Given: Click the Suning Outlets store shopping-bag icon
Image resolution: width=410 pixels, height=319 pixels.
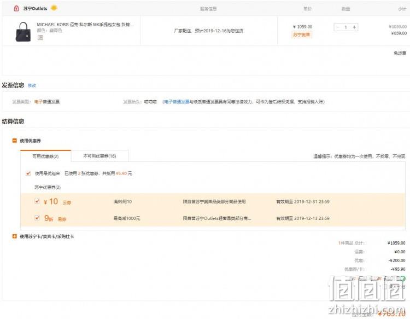Looking at the screenshot, I should [x=16, y=8].
